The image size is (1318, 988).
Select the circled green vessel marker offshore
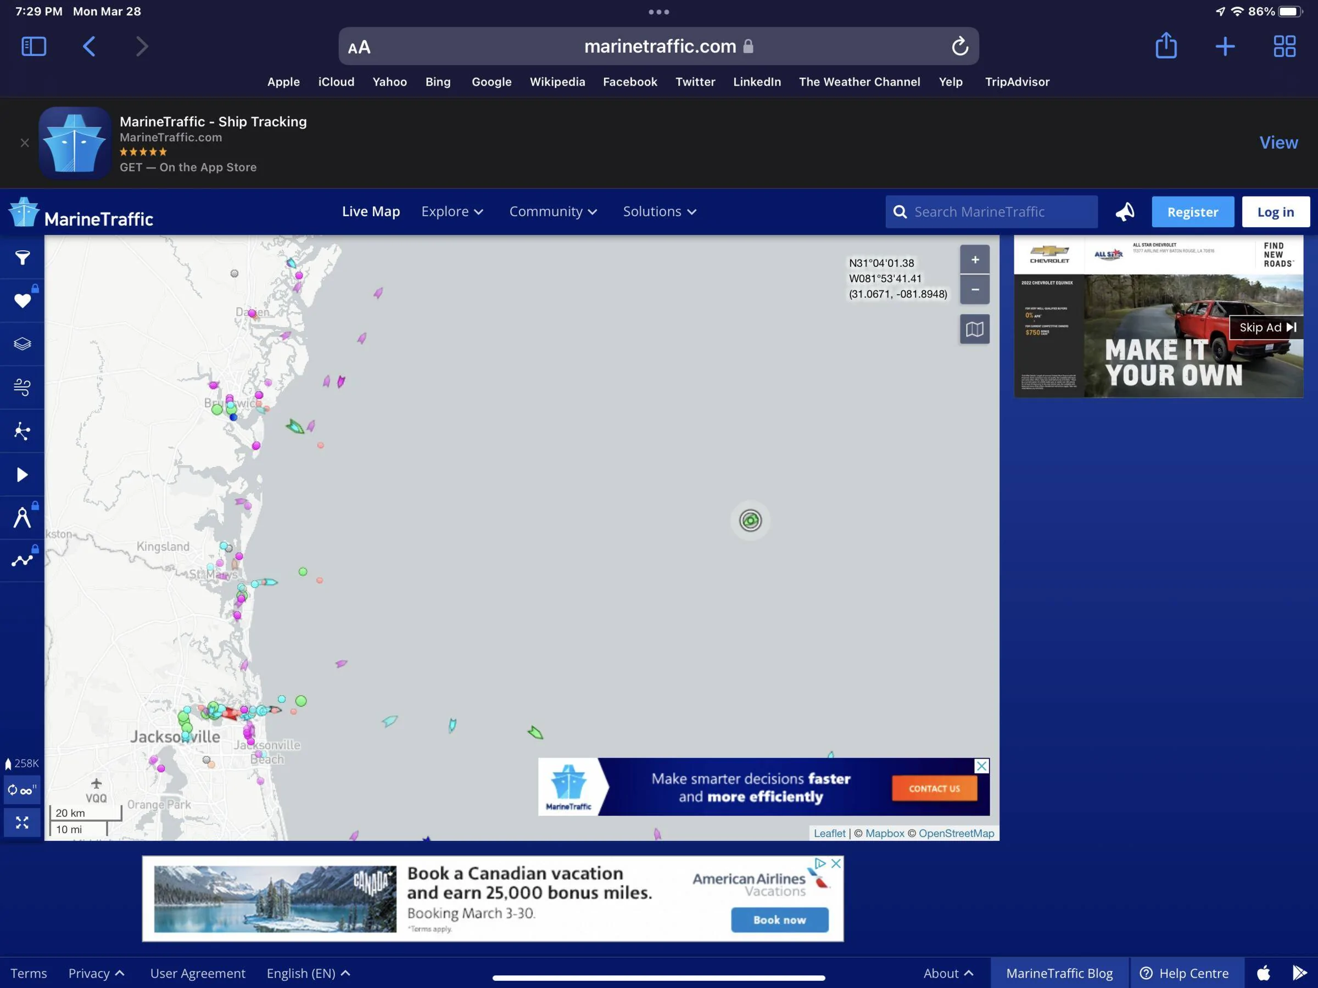tap(750, 520)
